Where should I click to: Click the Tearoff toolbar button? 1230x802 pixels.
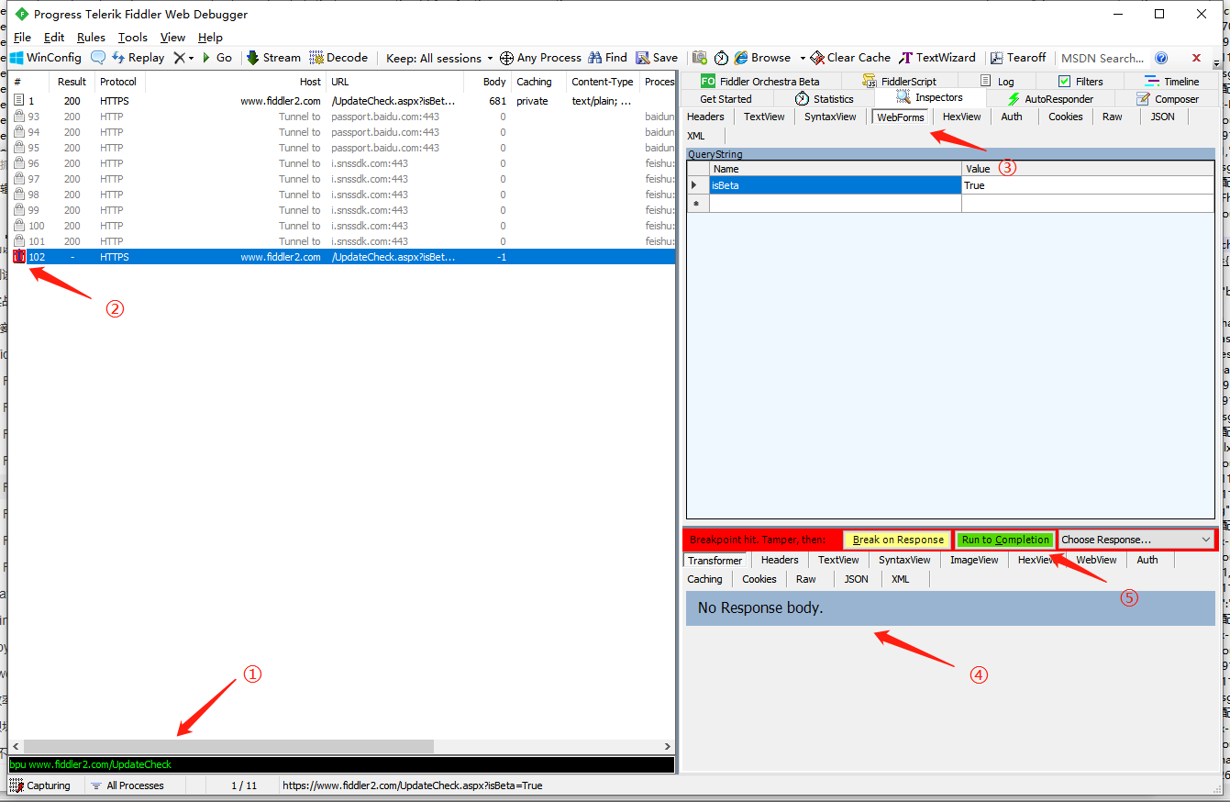pyautogui.click(x=1018, y=57)
